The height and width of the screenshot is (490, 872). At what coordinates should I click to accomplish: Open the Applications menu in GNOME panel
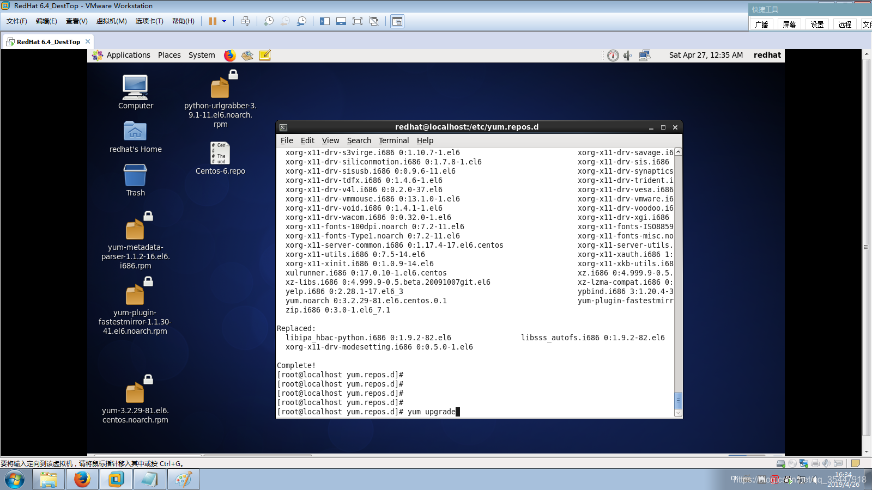129,55
